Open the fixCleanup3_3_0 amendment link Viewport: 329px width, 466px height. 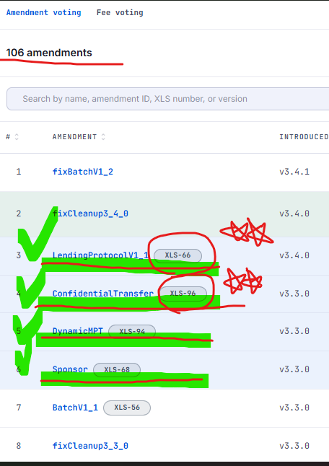pos(90,446)
